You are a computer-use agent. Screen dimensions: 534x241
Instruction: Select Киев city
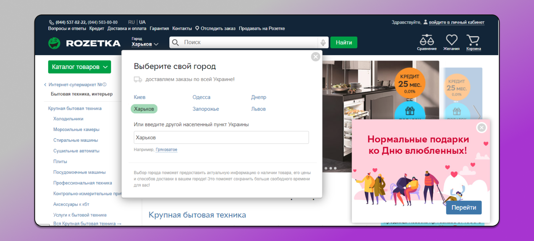point(140,97)
